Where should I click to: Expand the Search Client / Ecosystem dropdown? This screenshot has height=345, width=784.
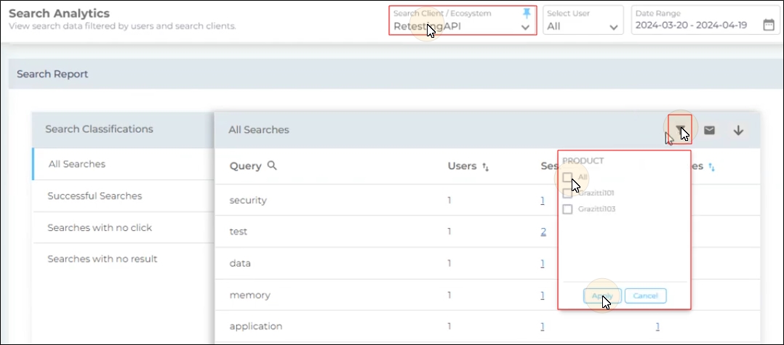[525, 27]
